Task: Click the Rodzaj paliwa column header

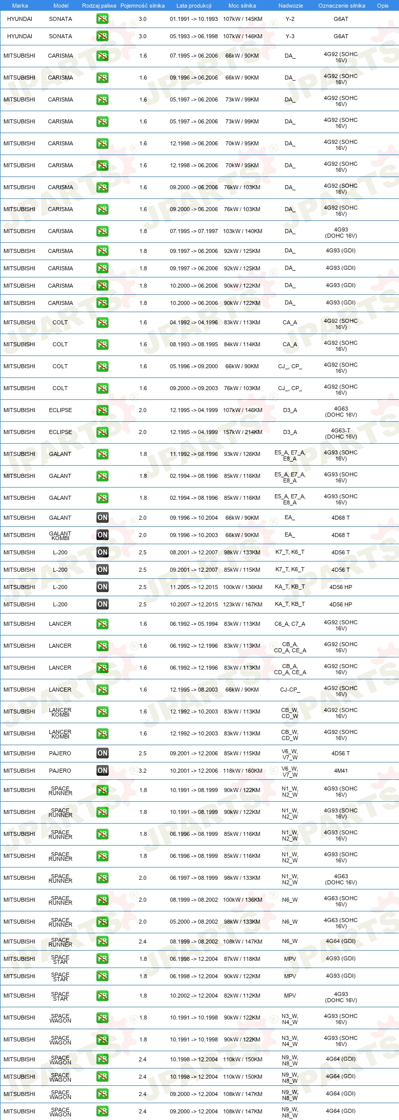Action: (99, 6)
